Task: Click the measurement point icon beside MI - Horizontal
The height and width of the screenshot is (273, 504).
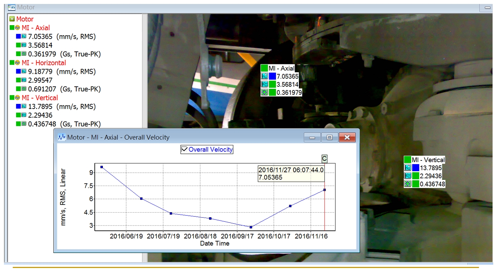Action: coord(17,63)
